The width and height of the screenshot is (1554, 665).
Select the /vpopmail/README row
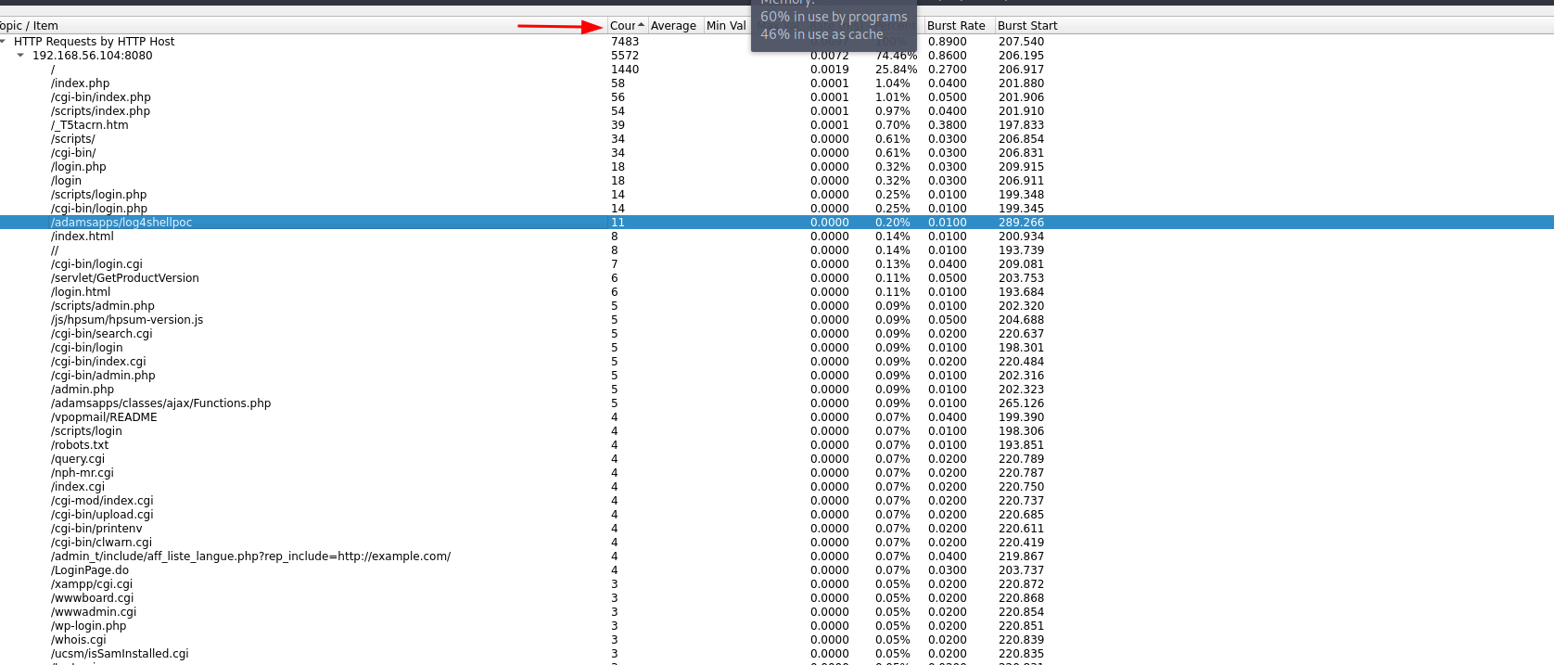coord(104,417)
